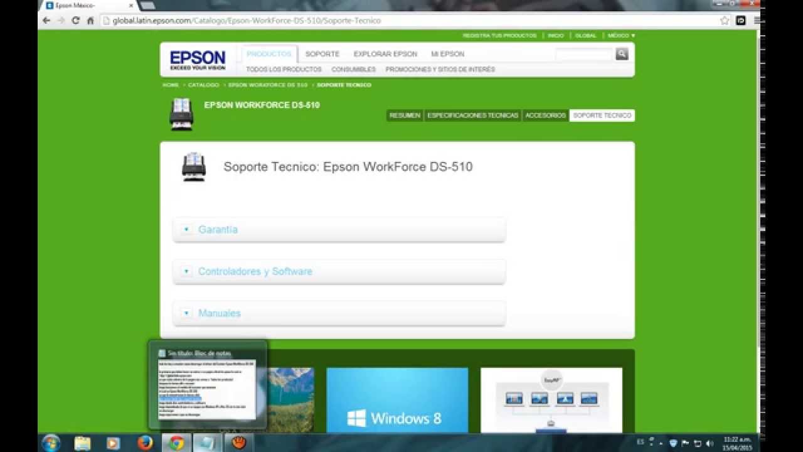Click the orange taskbar app icon

(238, 443)
